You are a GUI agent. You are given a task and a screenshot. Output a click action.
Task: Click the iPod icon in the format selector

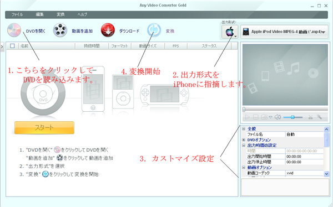tap(246, 32)
